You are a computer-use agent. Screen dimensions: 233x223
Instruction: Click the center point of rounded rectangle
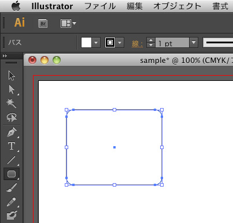click(114, 147)
